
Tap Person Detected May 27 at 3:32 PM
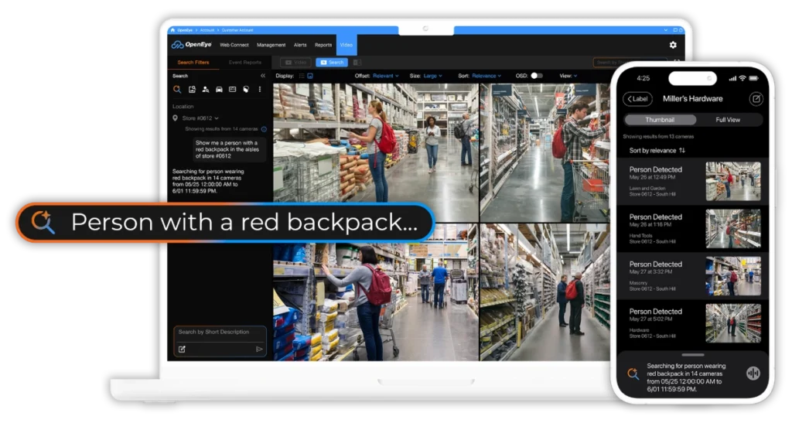click(692, 276)
